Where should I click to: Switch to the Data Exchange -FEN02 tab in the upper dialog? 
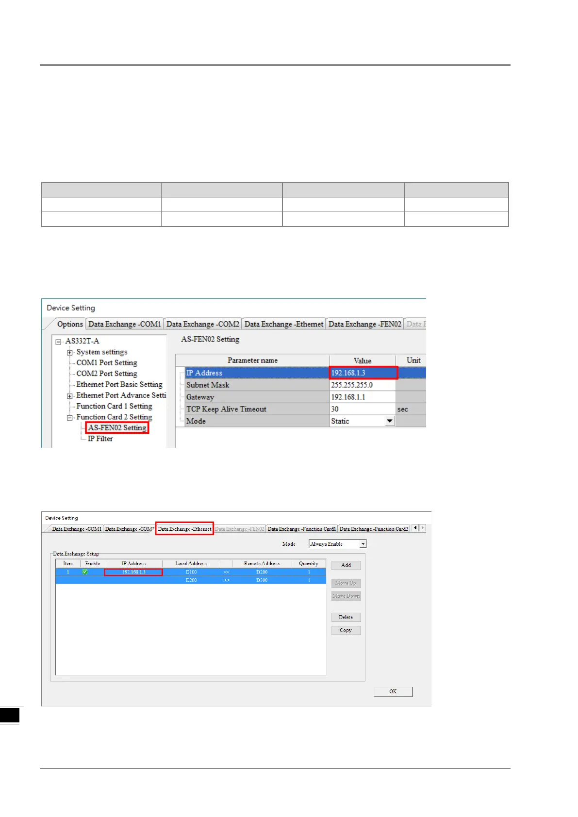364,324
